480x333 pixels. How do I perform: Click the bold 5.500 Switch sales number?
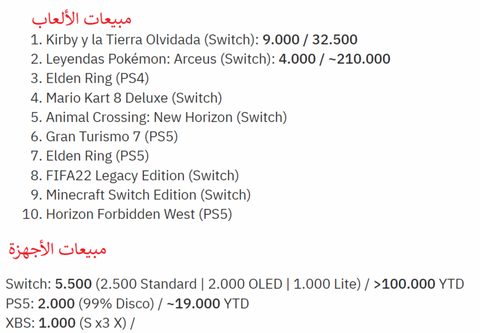[x=74, y=284]
